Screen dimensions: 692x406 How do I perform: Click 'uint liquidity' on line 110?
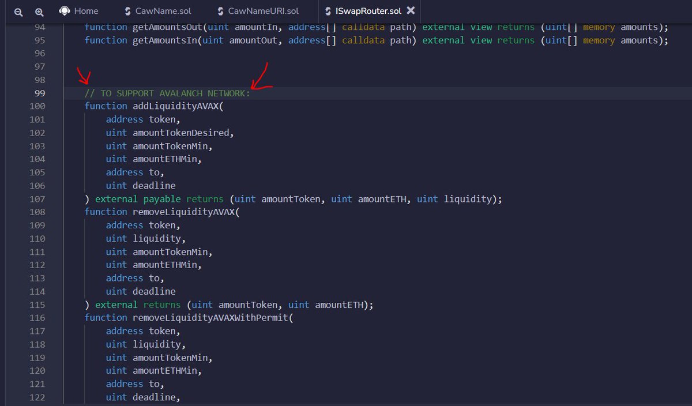[144, 238]
